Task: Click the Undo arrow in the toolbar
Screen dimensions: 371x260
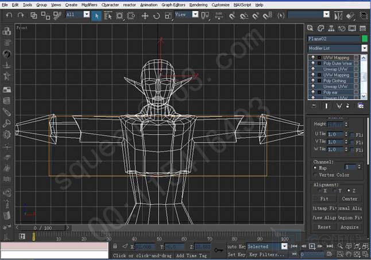Action: tap(9, 15)
